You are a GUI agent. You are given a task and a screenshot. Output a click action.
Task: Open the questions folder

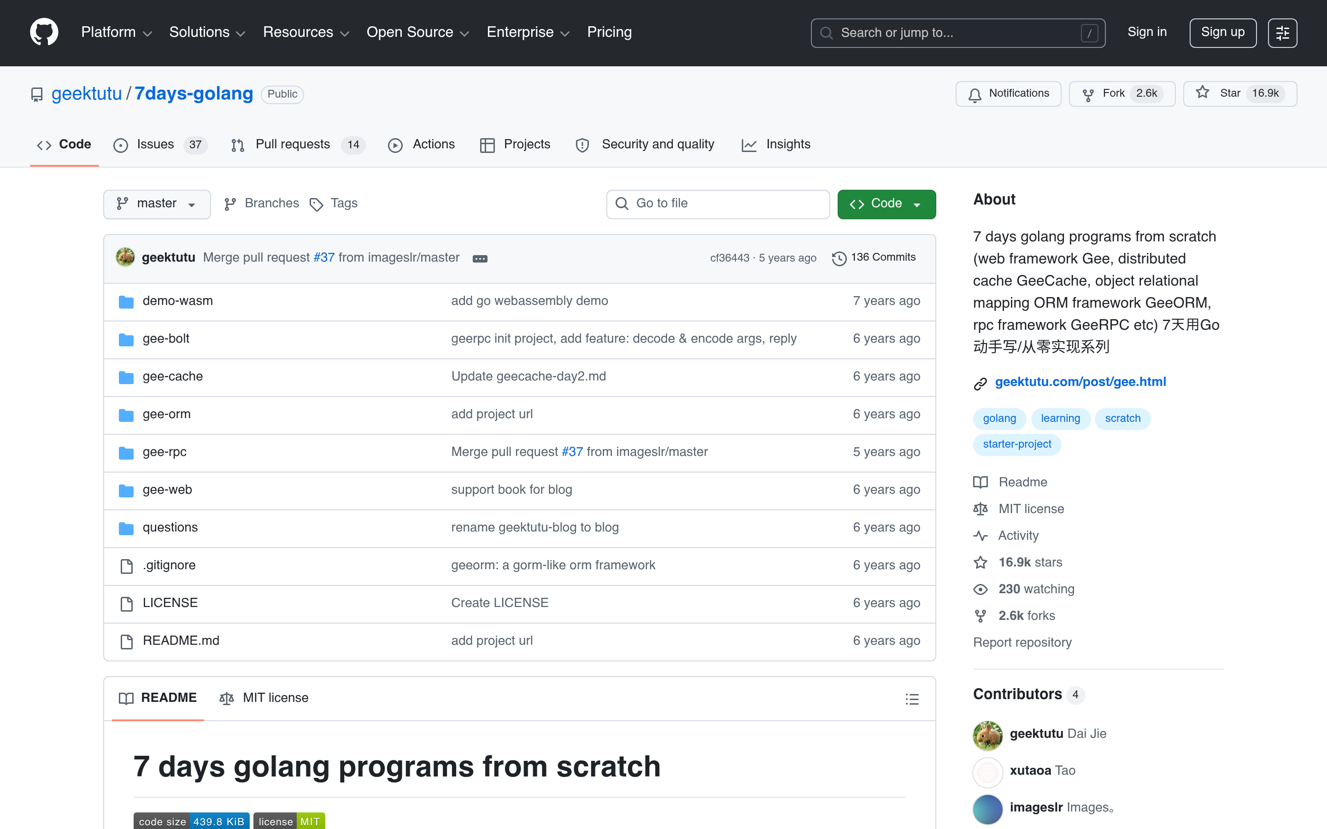(170, 527)
